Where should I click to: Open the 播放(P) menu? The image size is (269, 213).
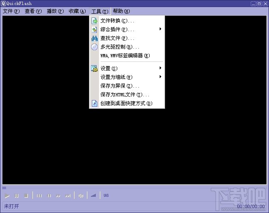pos(55,11)
